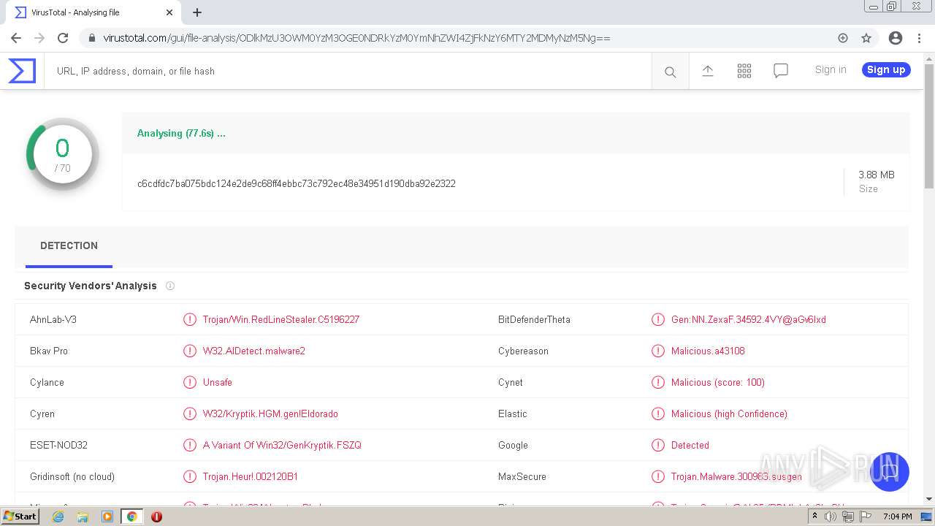Click Trojan.Heur!.002120B1 result
The height and width of the screenshot is (526, 935).
[x=251, y=476]
